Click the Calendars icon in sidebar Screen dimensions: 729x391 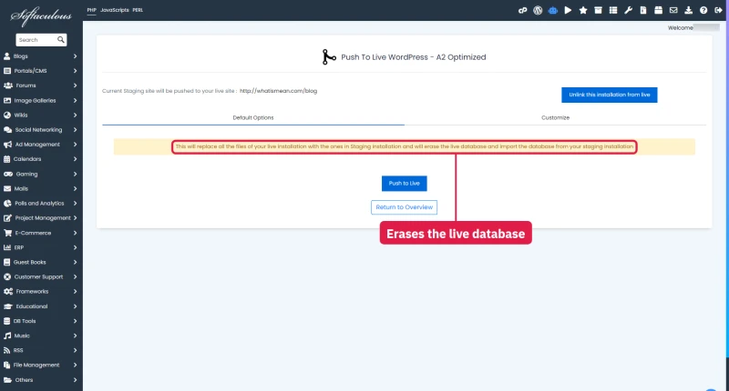click(x=7, y=159)
